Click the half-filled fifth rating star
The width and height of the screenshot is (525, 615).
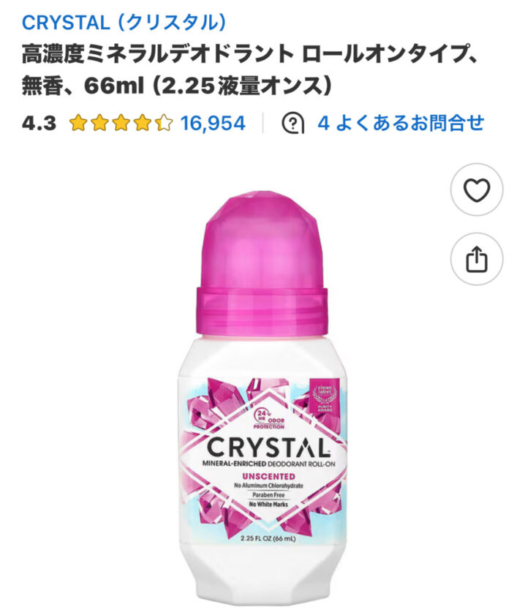tap(164, 123)
